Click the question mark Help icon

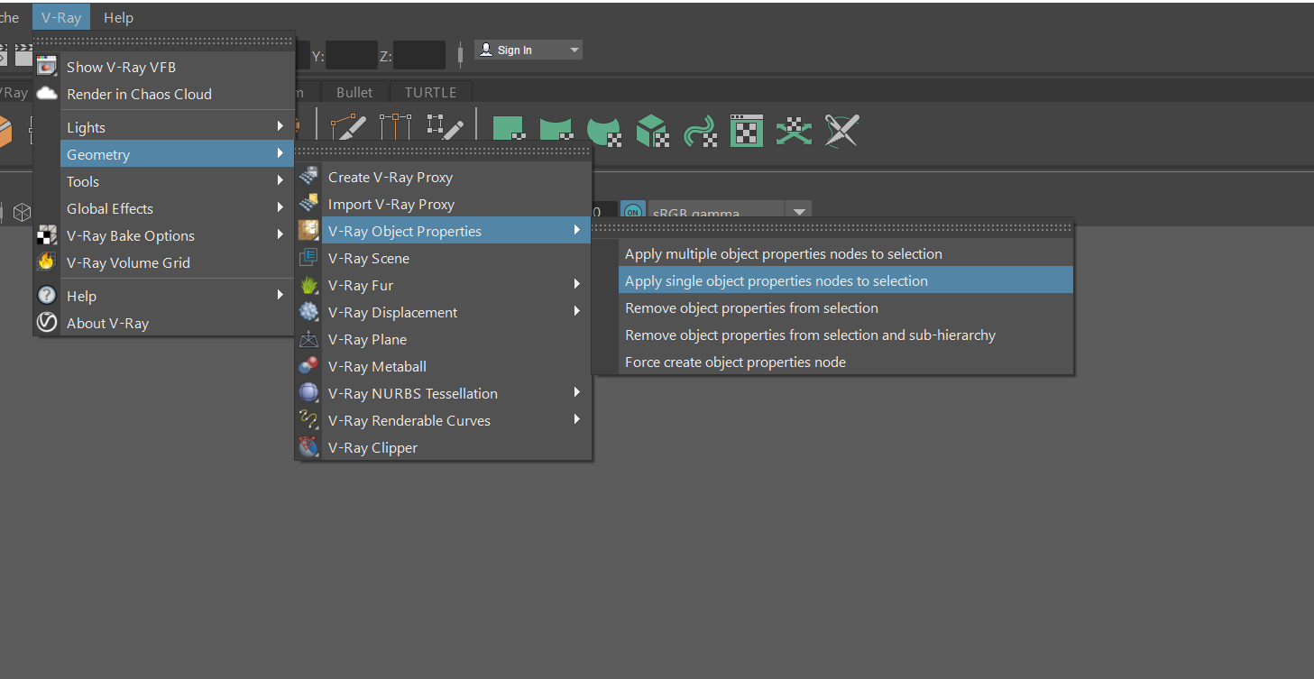(46, 296)
